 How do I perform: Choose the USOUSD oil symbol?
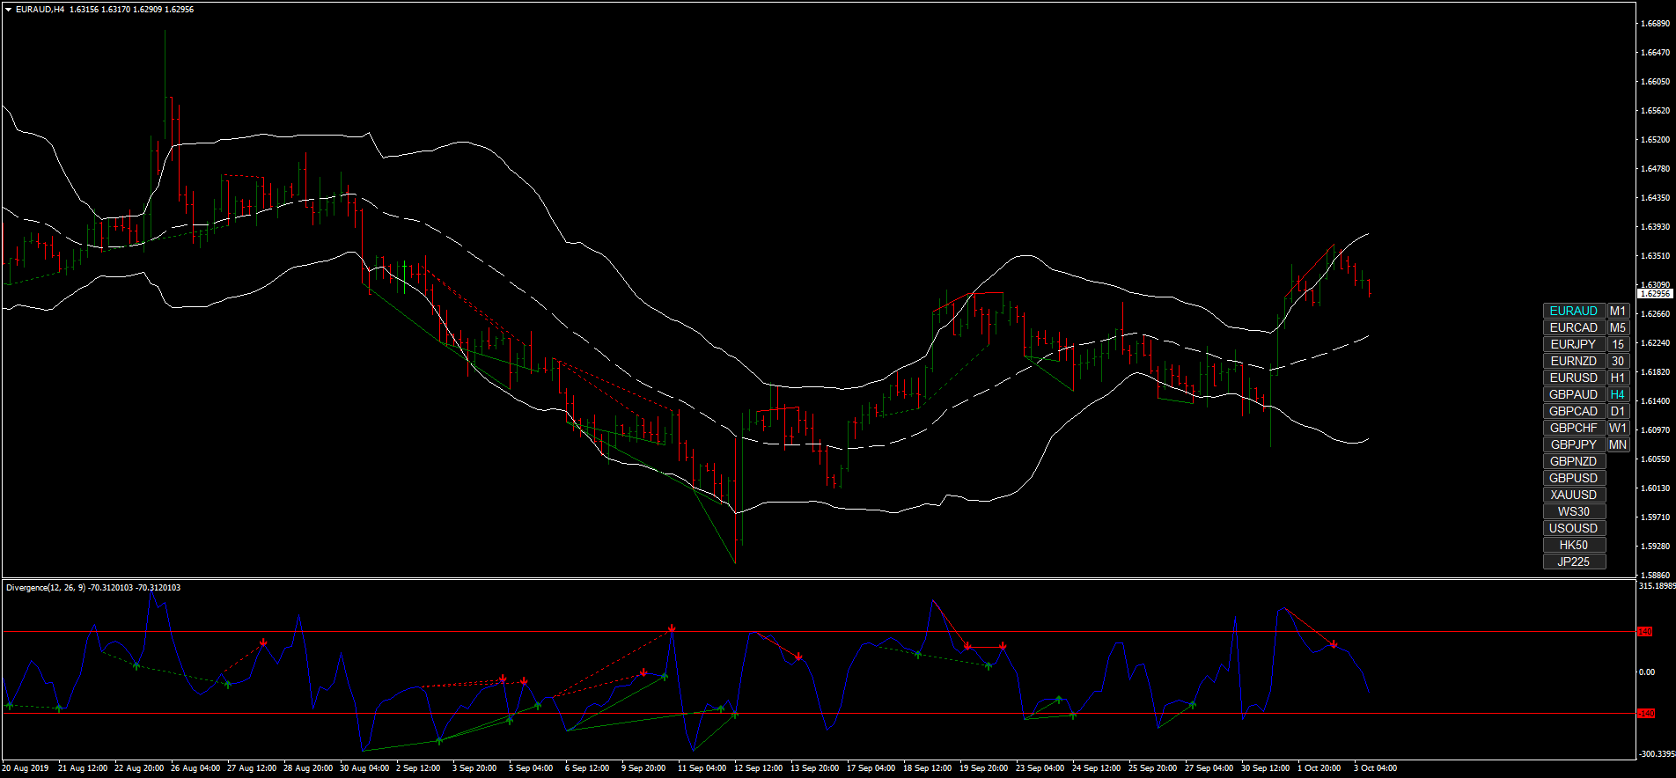pyautogui.click(x=1574, y=528)
